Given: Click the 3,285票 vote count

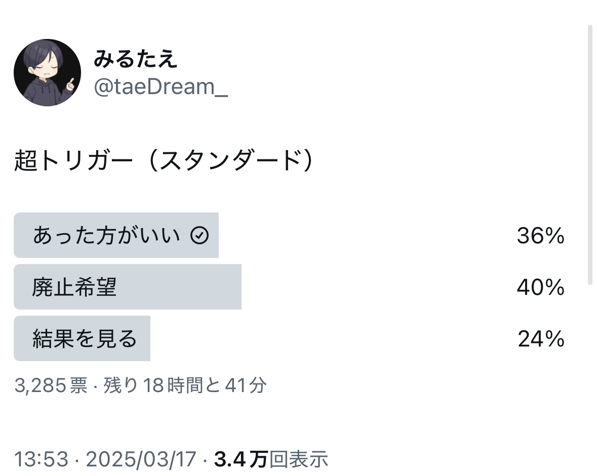Looking at the screenshot, I should (x=51, y=386).
